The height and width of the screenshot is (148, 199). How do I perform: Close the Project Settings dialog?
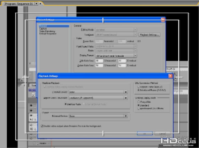point(163,20)
